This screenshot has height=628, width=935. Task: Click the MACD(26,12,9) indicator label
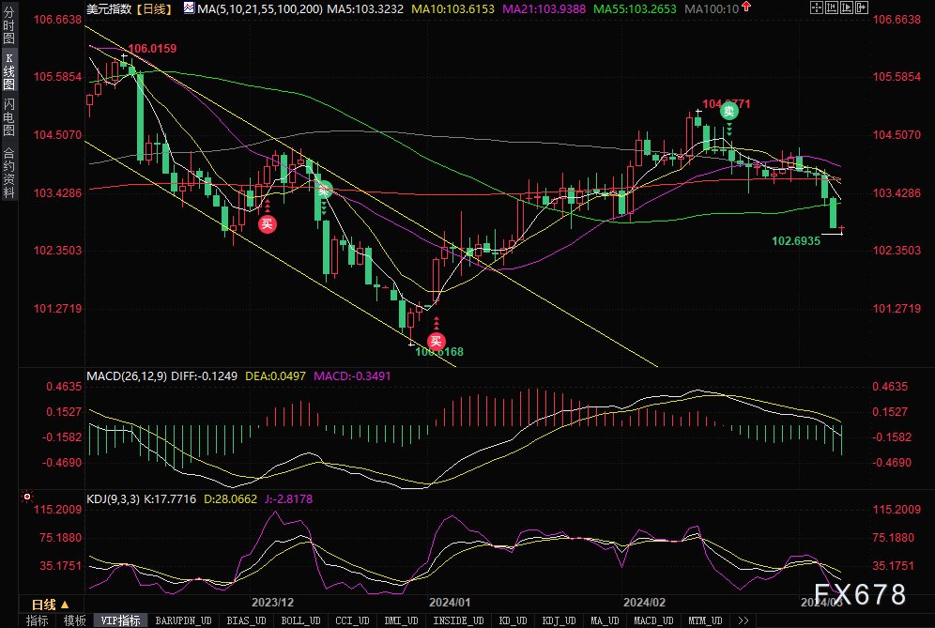pos(127,376)
